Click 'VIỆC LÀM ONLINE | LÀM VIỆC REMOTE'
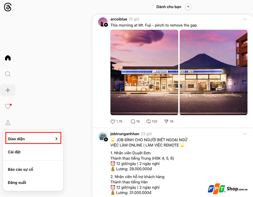This screenshot has height=197, width=253. click(x=145, y=145)
